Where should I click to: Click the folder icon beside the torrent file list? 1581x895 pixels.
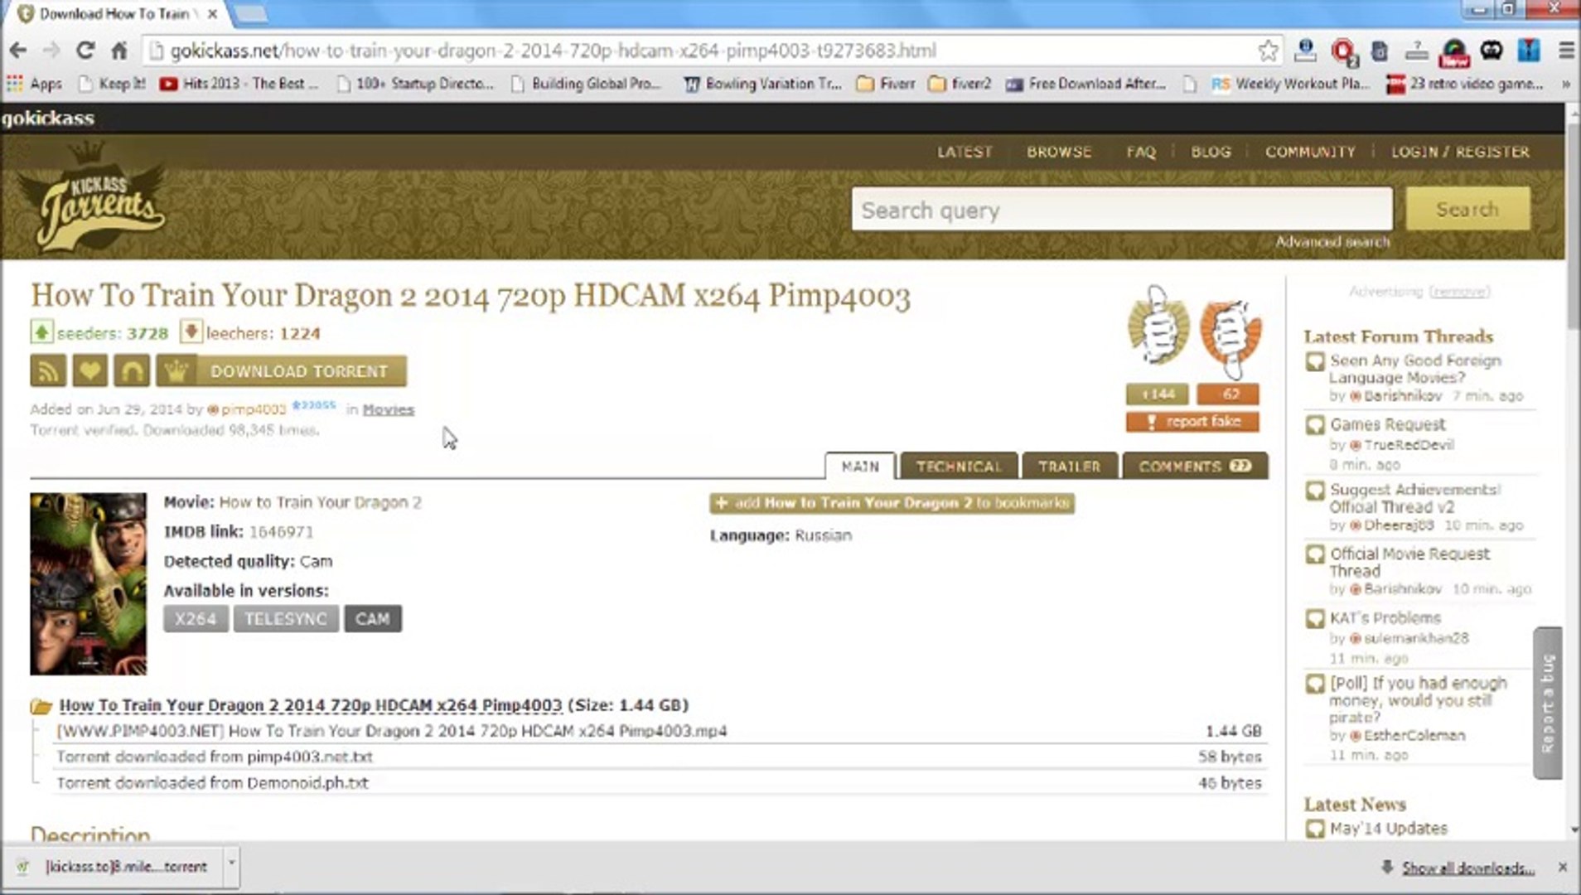[x=41, y=706]
